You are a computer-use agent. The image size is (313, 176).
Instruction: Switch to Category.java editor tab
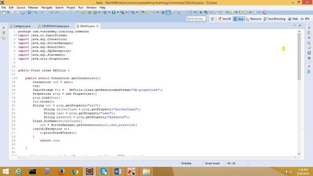(20, 26)
